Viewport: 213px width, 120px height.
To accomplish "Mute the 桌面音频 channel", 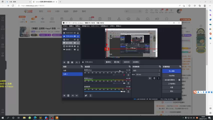I will point(124,91).
